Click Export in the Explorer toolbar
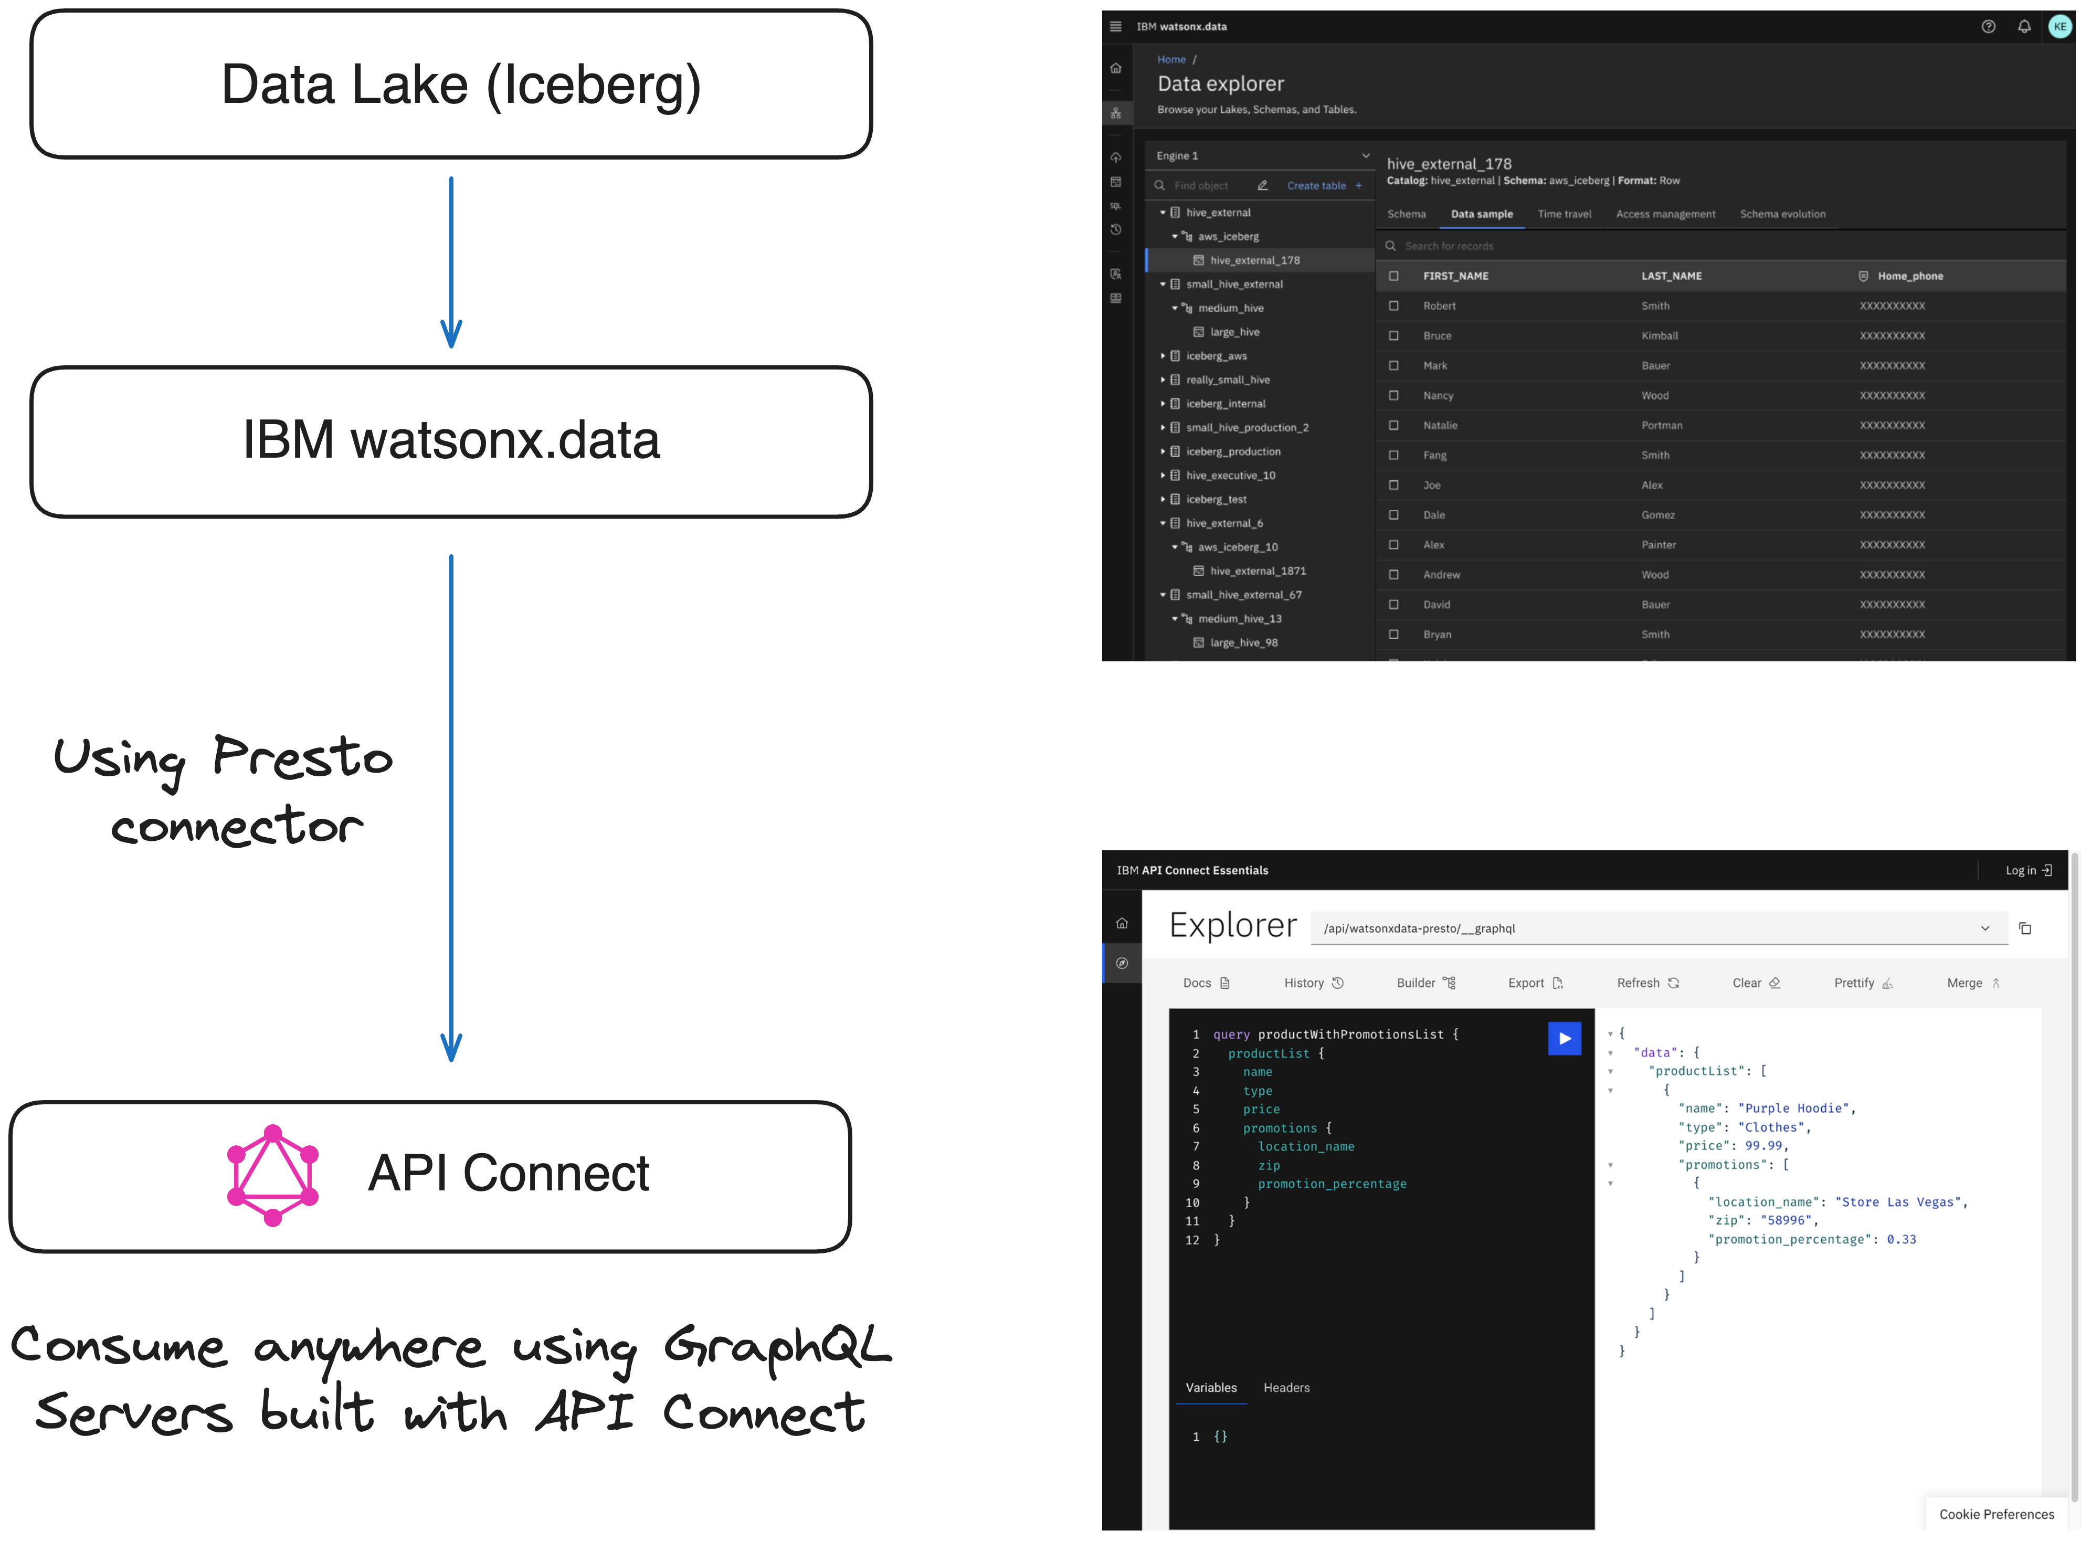 click(1535, 983)
